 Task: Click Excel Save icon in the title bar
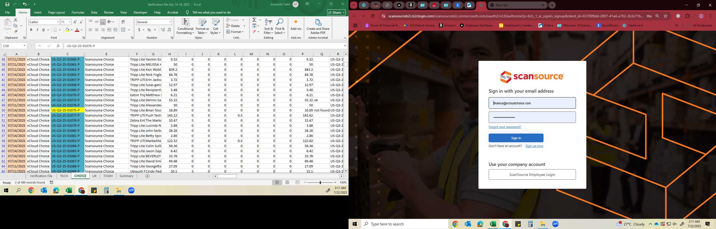pyautogui.click(x=7, y=4)
